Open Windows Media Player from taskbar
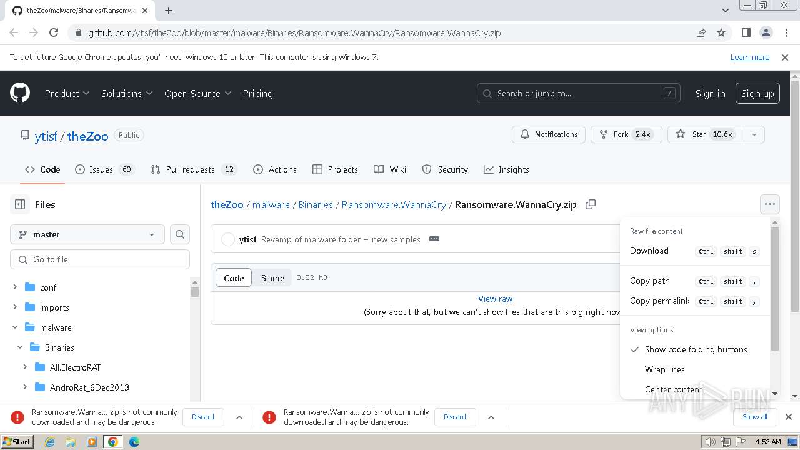This screenshot has height=450, width=800. (x=92, y=442)
